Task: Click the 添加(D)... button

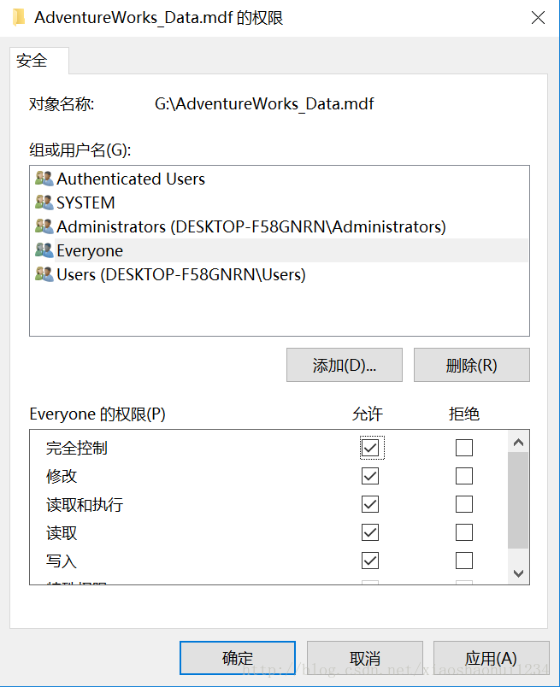Action: pos(345,365)
